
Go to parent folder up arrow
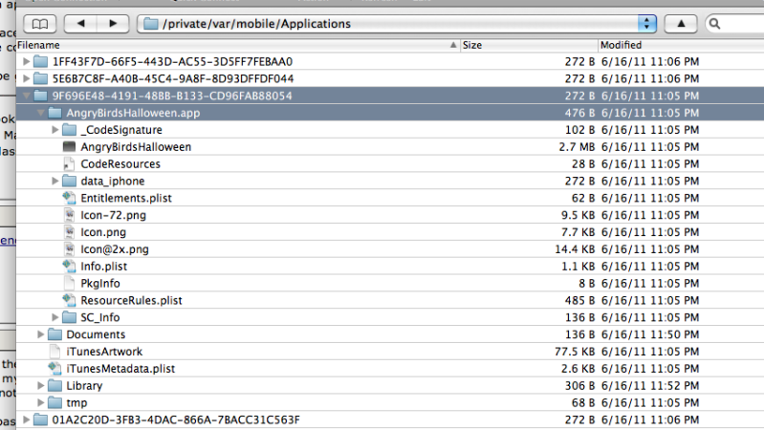pyautogui.click(x=681, y=23)
